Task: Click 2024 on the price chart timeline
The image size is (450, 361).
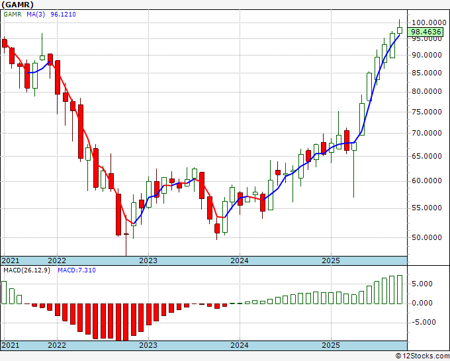Action: 240,261
